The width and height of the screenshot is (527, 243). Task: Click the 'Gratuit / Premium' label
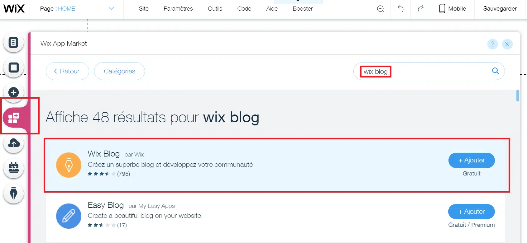(472, 225)
